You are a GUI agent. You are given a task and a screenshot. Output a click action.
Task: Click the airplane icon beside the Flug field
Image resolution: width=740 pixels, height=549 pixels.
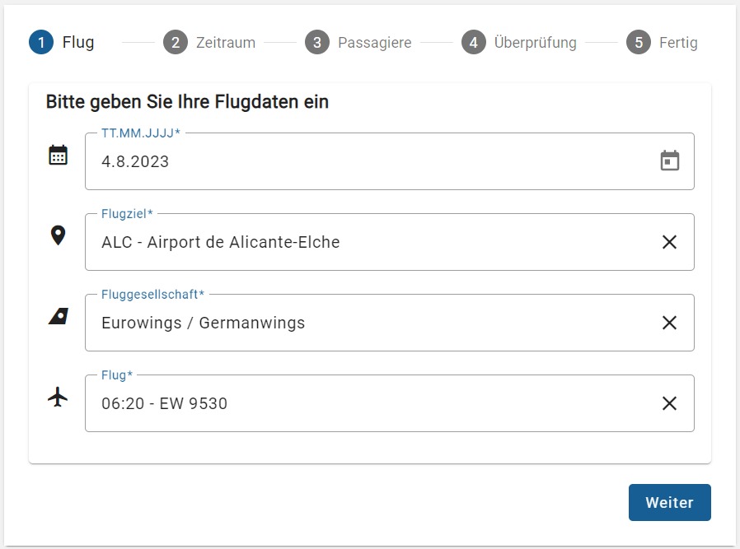tap(58, 398)
